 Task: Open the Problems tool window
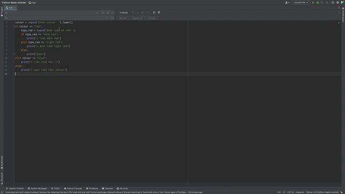pyautogui.click(x=92, y=189)
